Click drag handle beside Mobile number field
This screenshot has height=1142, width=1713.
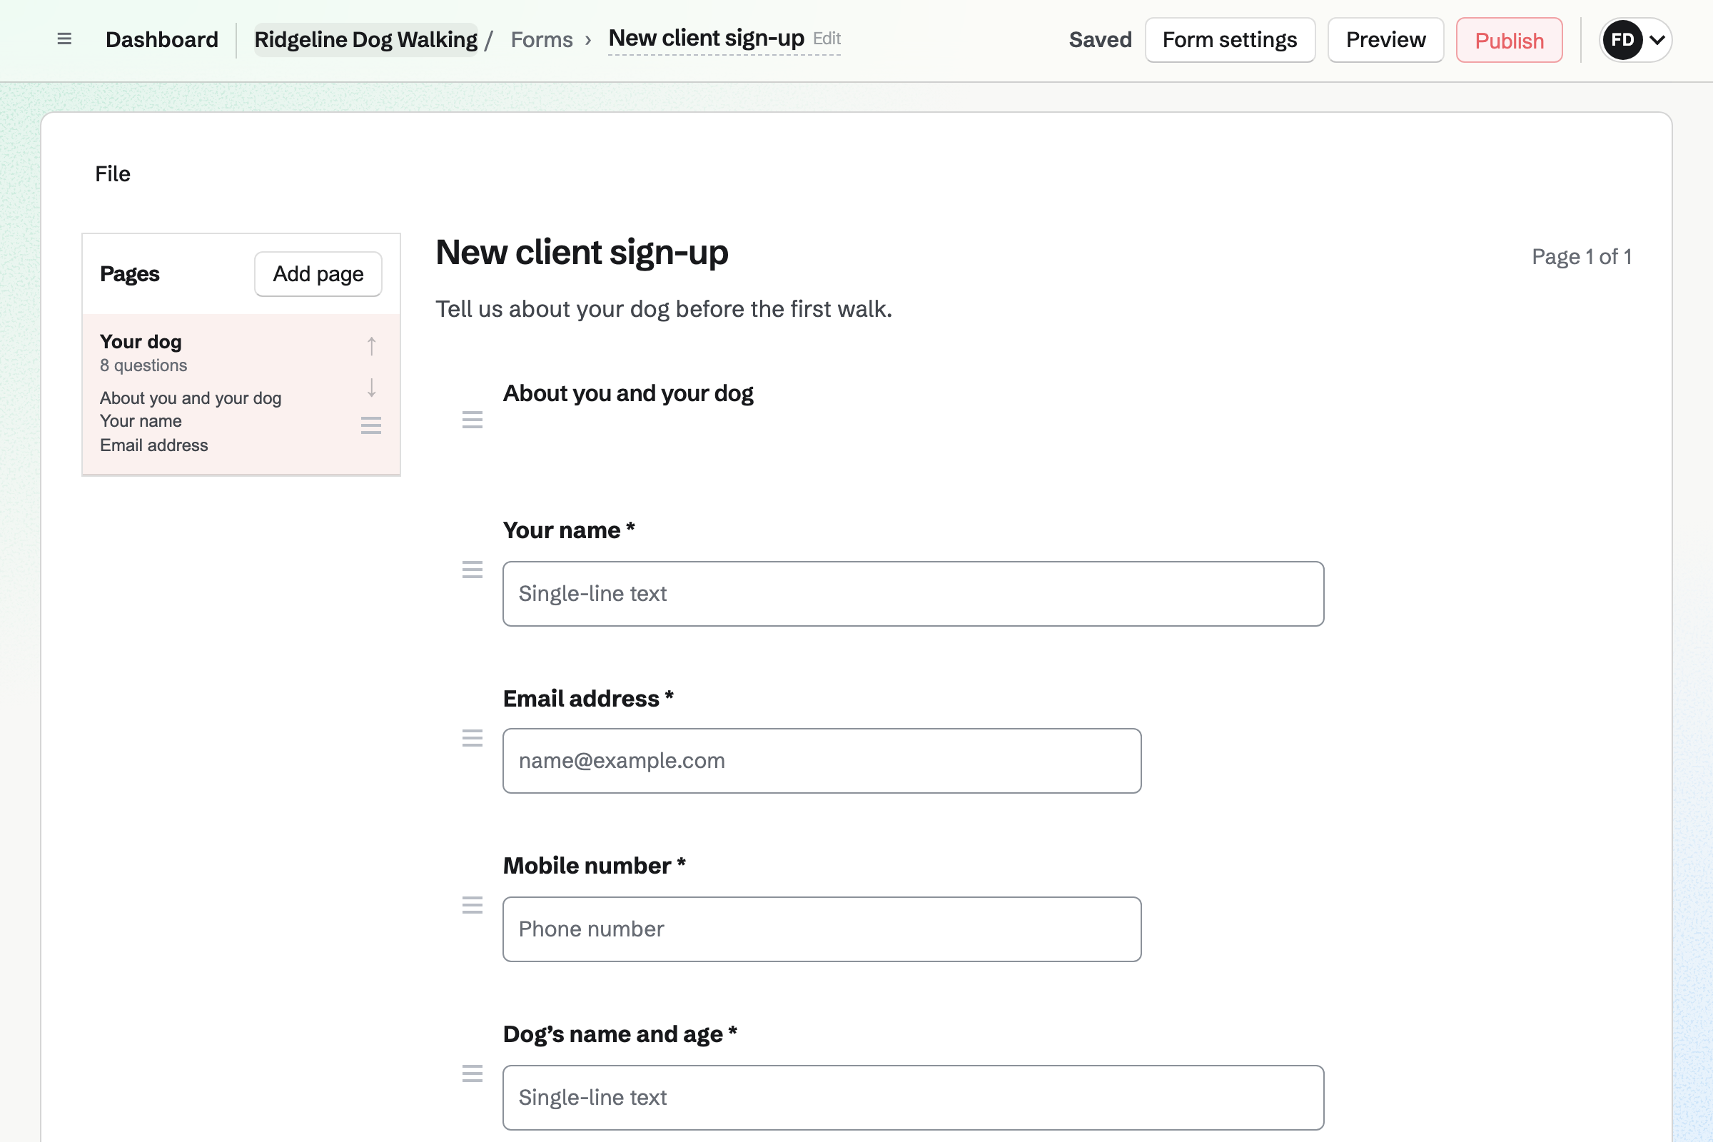(473, 905)
